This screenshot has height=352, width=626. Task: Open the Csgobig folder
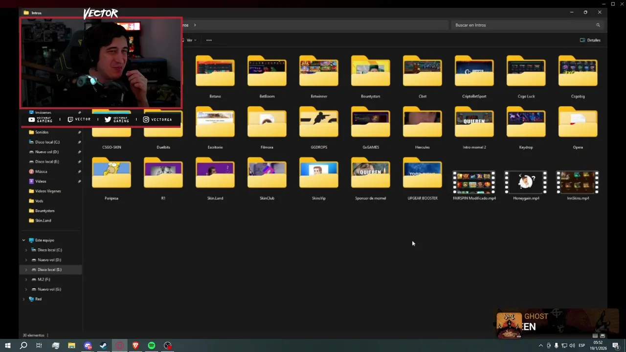coord(578,72)
